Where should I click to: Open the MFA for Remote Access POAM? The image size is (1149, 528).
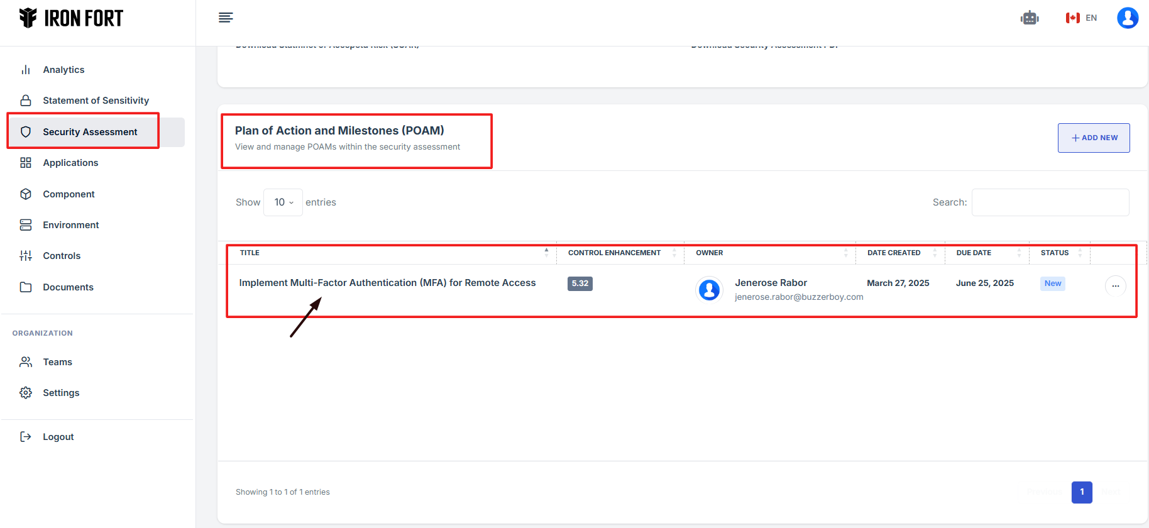[387, 283]
